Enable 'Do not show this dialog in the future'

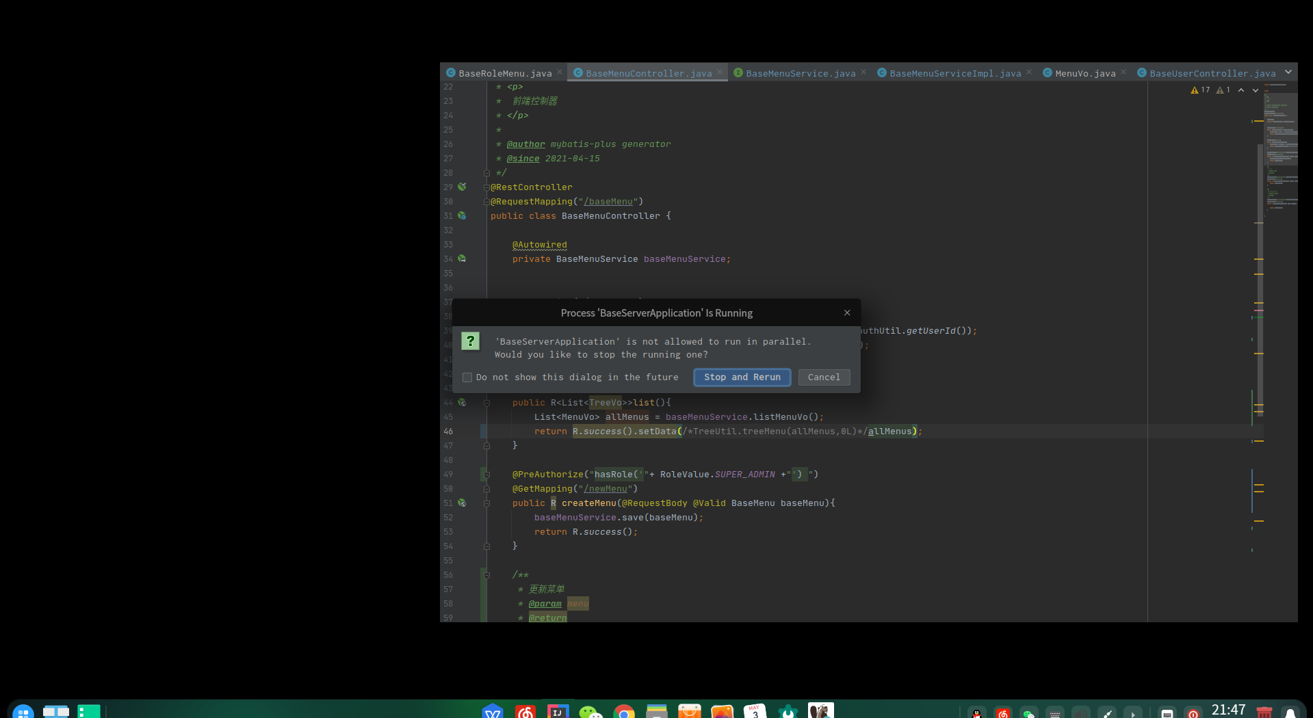467,377
